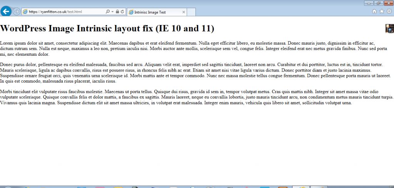Click the small image thumbnail beside the heading
Image resolution: width=394 pixels, height=188 pixels.
coord(389,28)
